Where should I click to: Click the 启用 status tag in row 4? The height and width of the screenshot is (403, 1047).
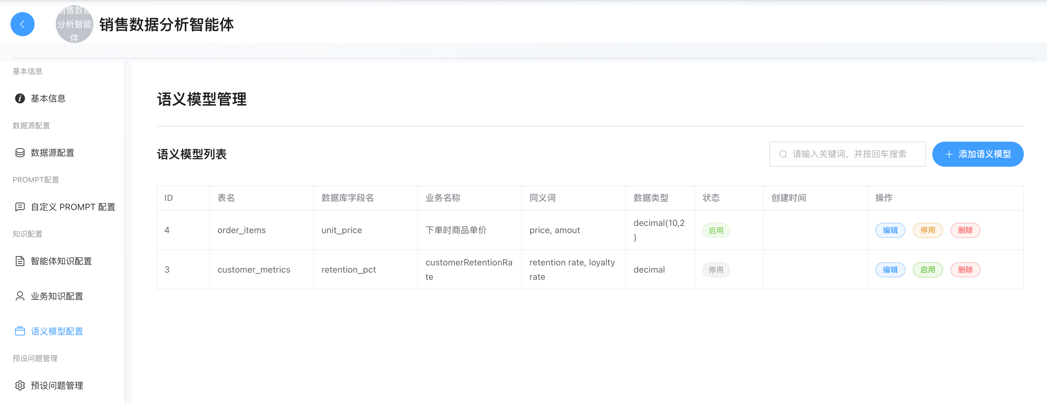[716, 231]
